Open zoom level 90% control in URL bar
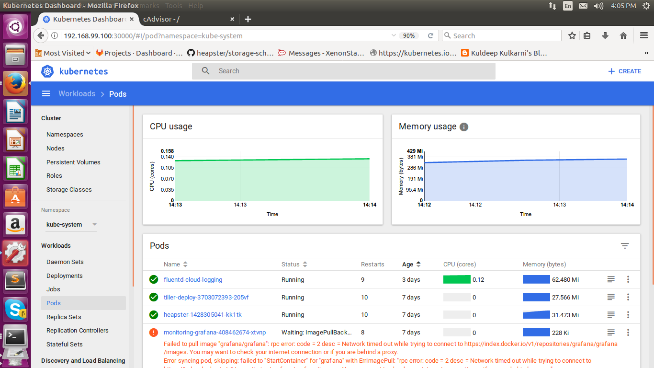Viewport: 654px width, 368px height. tap(409, 35)
